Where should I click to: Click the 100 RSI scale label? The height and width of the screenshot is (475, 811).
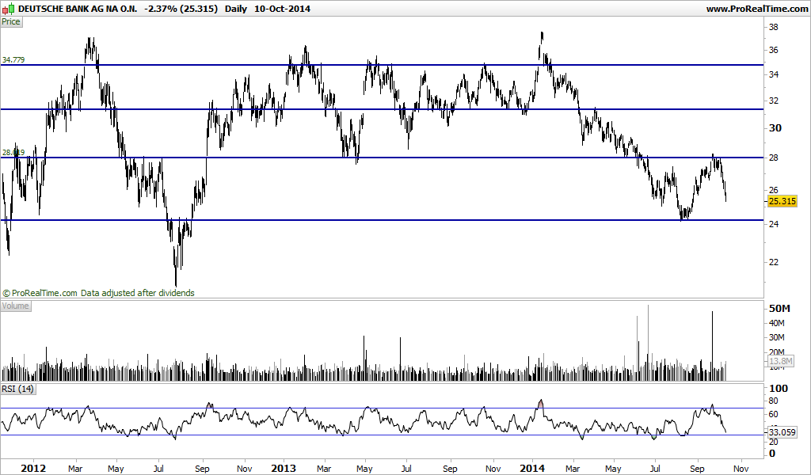tap(779, 388)
